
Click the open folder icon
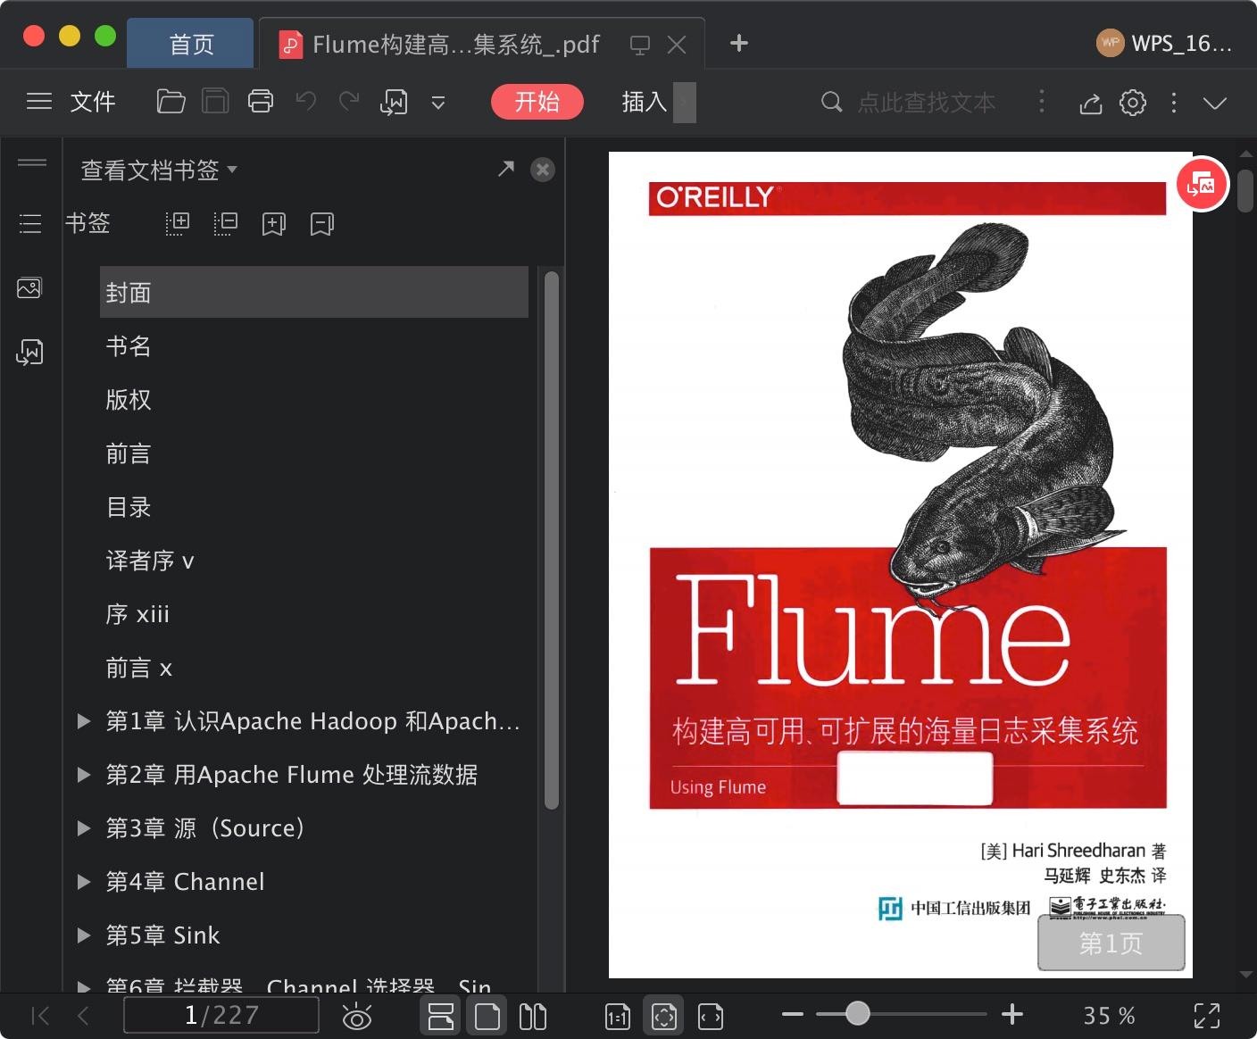coord(171,102)
